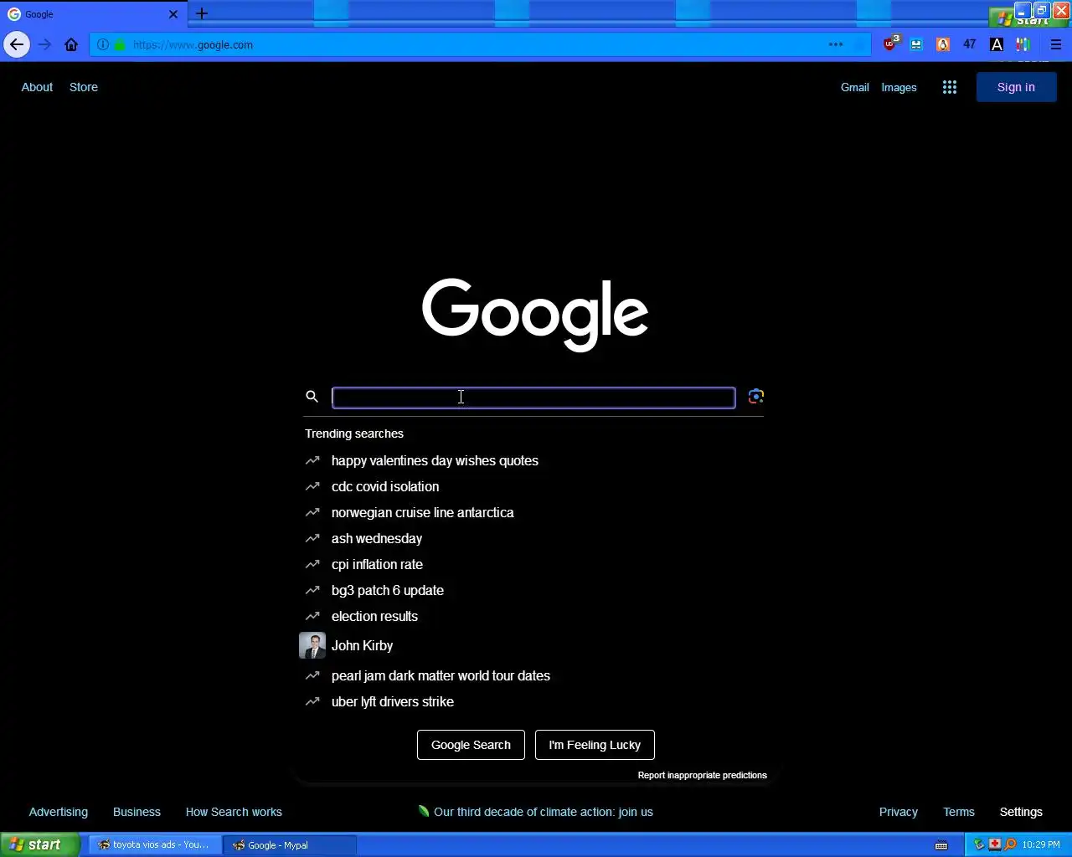
Task: Click the safely remove hardware tray icon
Action: click(978, 844)
